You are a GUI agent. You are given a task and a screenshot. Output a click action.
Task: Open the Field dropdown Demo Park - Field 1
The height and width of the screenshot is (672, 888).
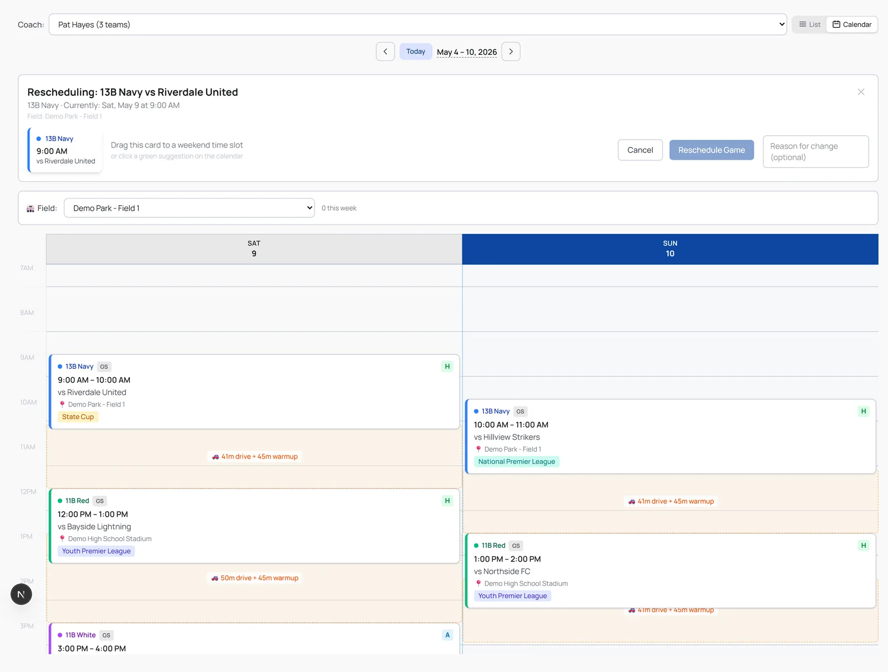[x=189, y=208]
